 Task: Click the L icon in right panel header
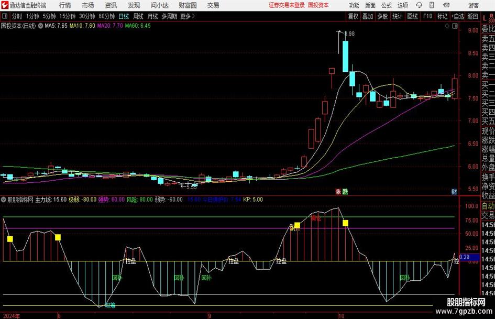485,18
